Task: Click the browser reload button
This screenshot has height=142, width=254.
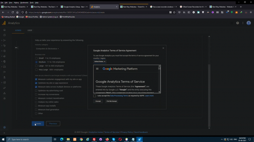Action: [x=13, y=12]
